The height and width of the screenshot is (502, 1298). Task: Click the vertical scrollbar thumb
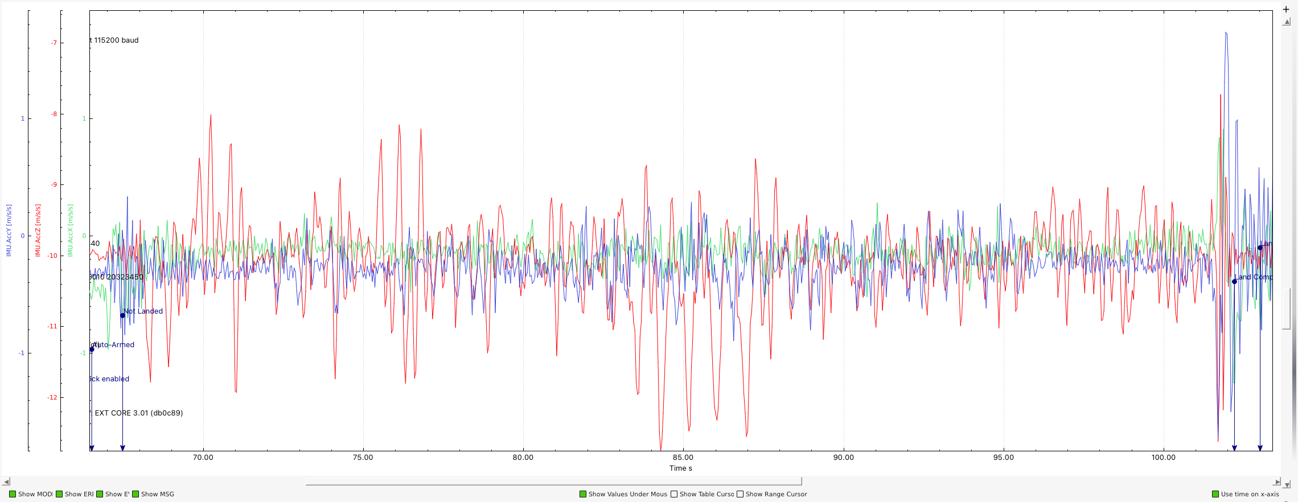pyautogui.click(x=1286, y=309)
